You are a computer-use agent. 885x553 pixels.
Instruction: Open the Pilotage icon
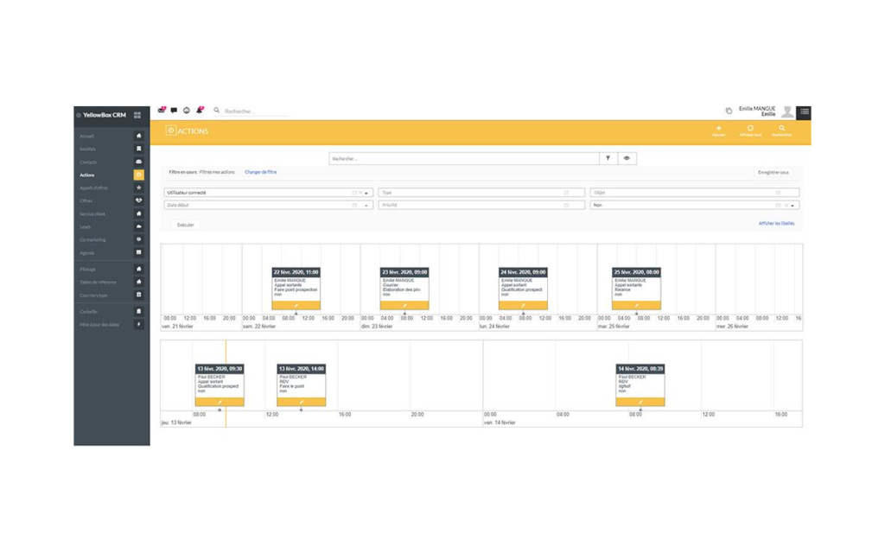139,270
